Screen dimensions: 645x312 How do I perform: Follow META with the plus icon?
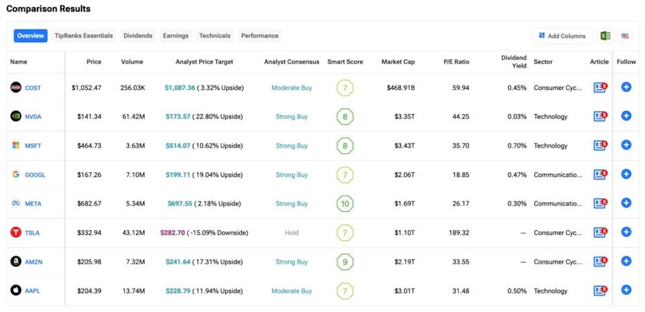[626, 203]
